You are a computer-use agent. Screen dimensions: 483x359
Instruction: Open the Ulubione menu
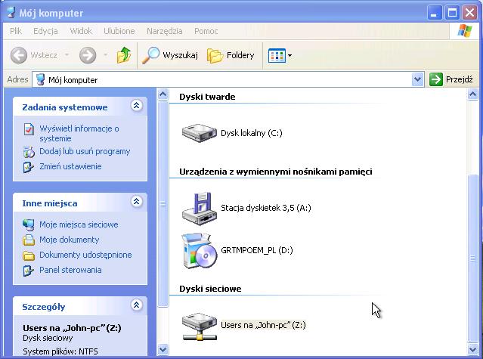click(x=119, y=31)
